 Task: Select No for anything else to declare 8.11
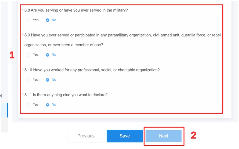[48, 105]
